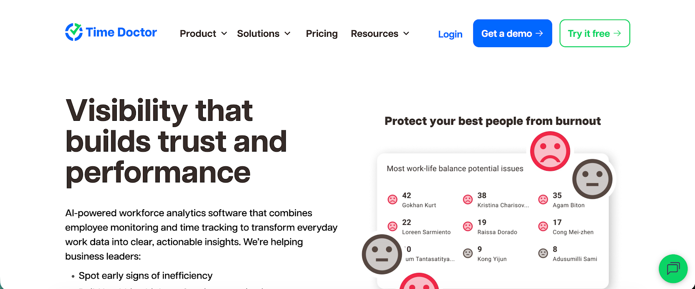Click the name Cong Mei-zhen
The width and height of the screenshot is (695, 289).
pos(573,232)
